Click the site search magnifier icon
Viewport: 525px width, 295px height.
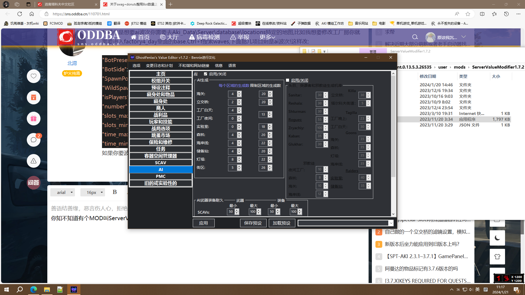point(415,37)
